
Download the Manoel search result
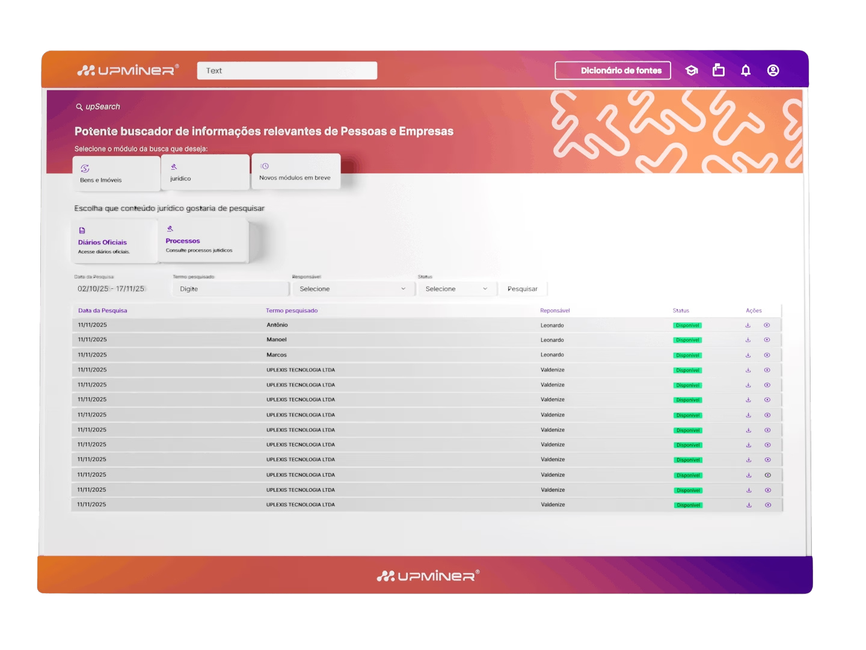[x=748, y=340]
